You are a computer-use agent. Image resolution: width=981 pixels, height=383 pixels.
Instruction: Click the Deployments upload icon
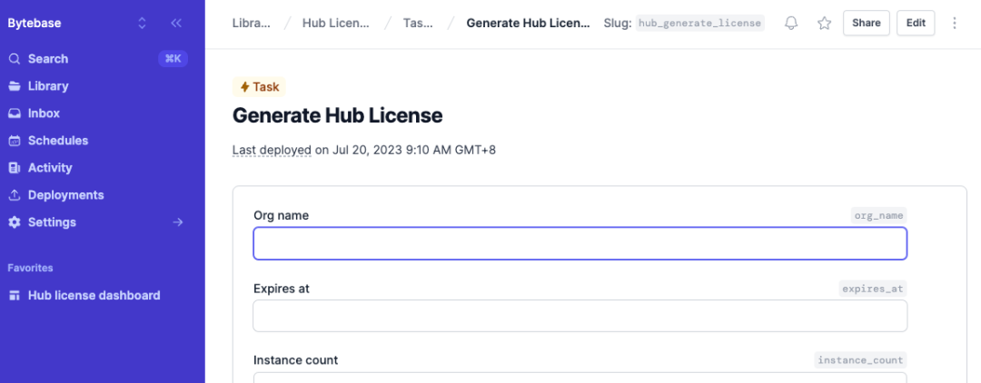[15, 195]
